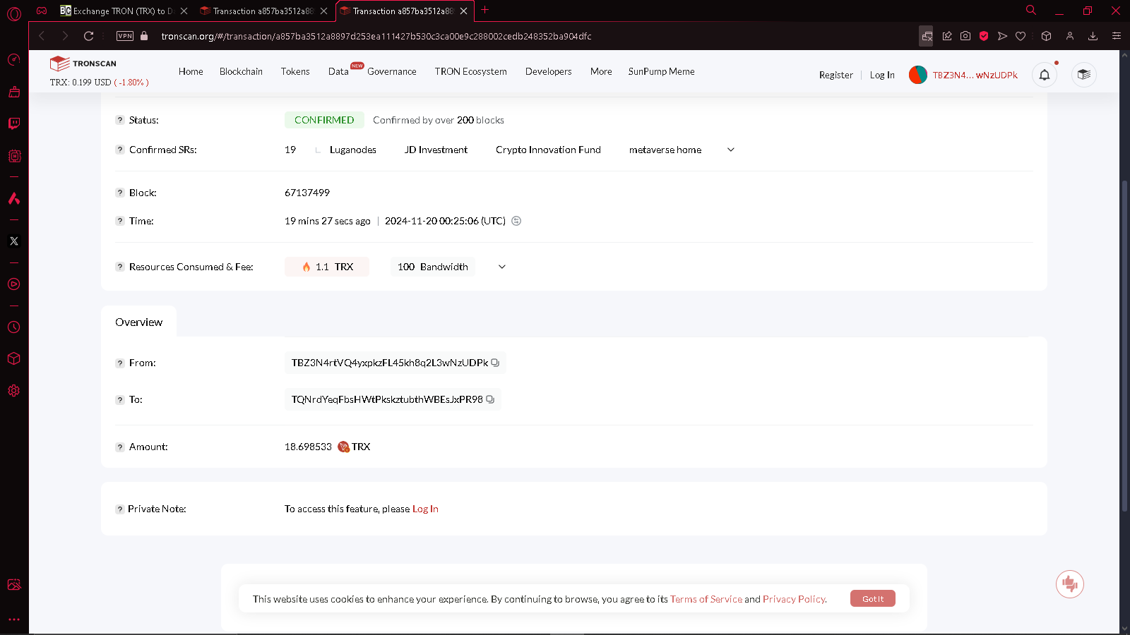
Task: Click the help icon next to Block
Action: coord(120,193)
